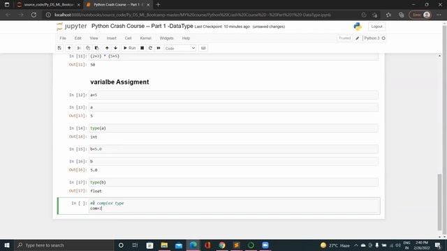The height and width of the screenshot is (251, 447).
Task: Open browser collections icon
Action: (401, 15)
